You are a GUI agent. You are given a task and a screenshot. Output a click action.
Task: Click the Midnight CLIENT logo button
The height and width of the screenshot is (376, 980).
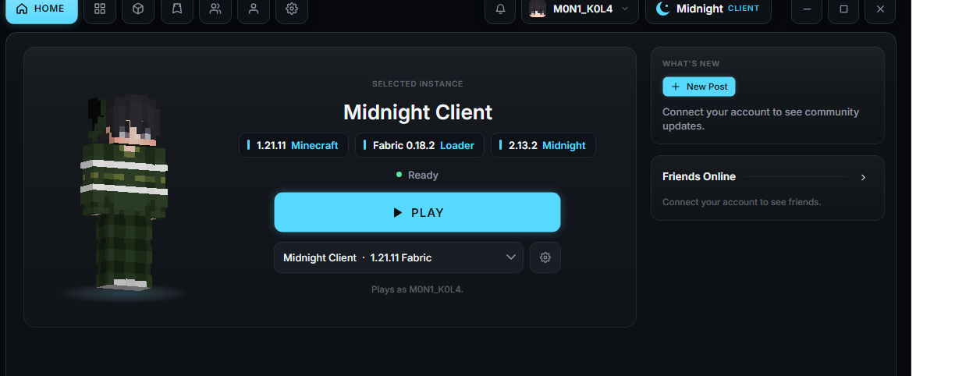point(708,9)
